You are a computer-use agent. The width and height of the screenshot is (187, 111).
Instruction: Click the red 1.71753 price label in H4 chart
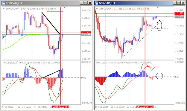[86, 32]
